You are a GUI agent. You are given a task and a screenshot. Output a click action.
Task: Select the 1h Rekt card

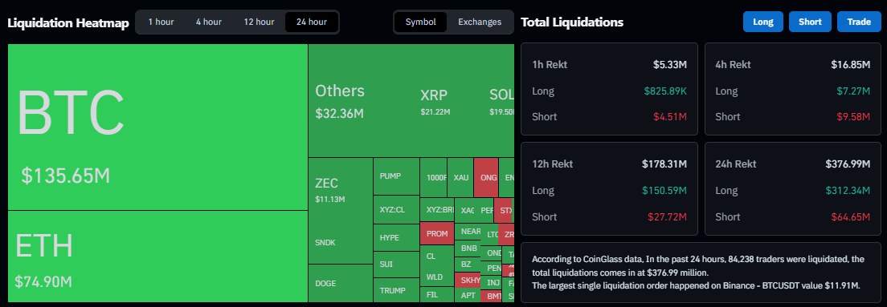coord(609,89)
